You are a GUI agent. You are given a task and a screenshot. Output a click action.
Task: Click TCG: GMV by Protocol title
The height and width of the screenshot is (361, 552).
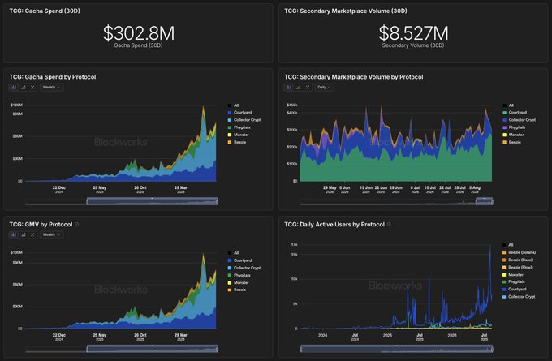click(x=41, y=225)
